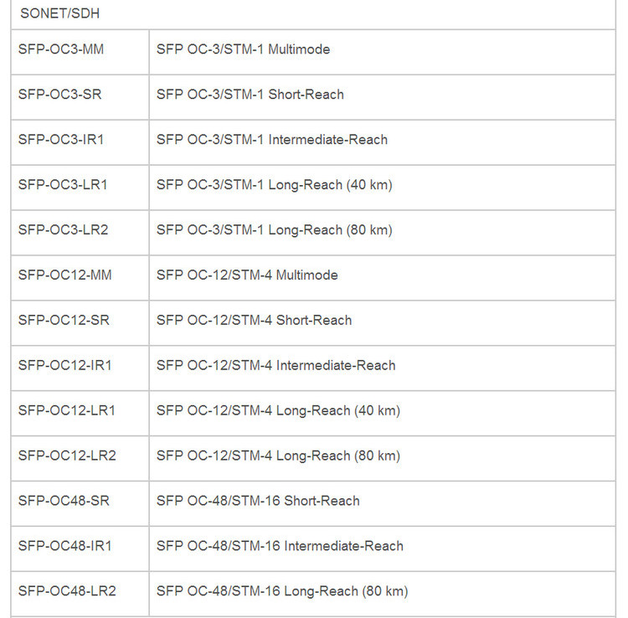
Task: Click the SFP-OC3-LR1 part number
Action: [63, 185]
